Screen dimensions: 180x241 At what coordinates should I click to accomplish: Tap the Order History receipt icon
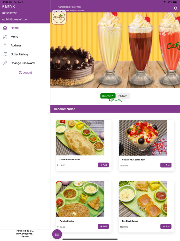[x=5, y=54]
